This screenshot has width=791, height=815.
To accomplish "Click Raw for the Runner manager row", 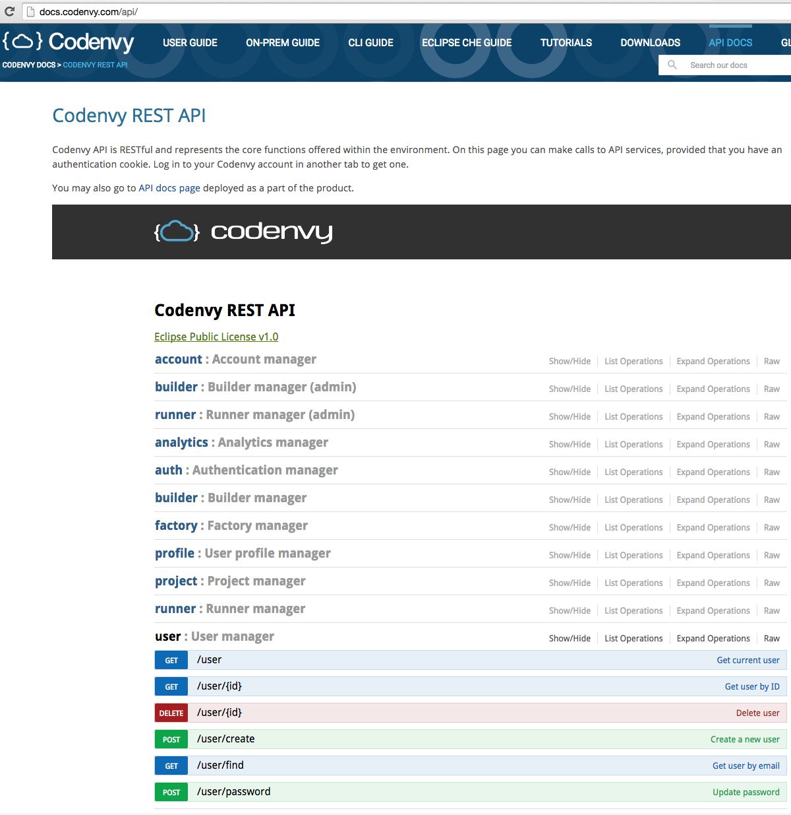I will coord(772,610).
